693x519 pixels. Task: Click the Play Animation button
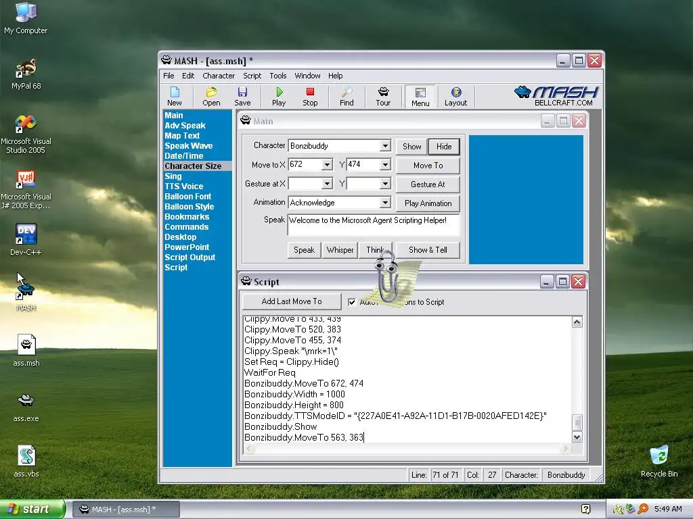(428, 203)
